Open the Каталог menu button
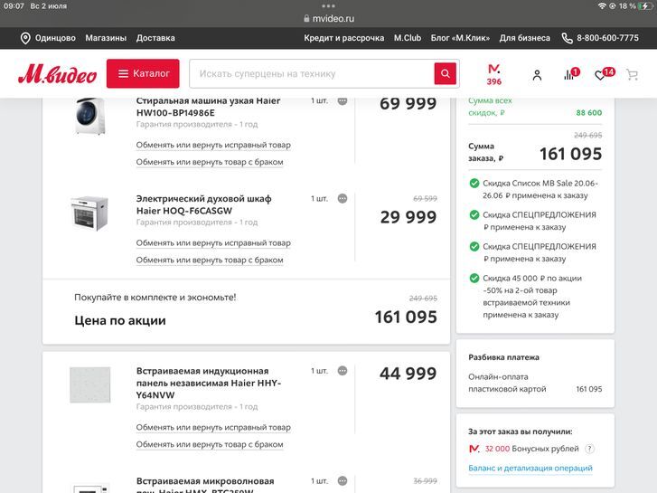Image resolution: width=657 pixels, height=493 pixels. point(143,73)
